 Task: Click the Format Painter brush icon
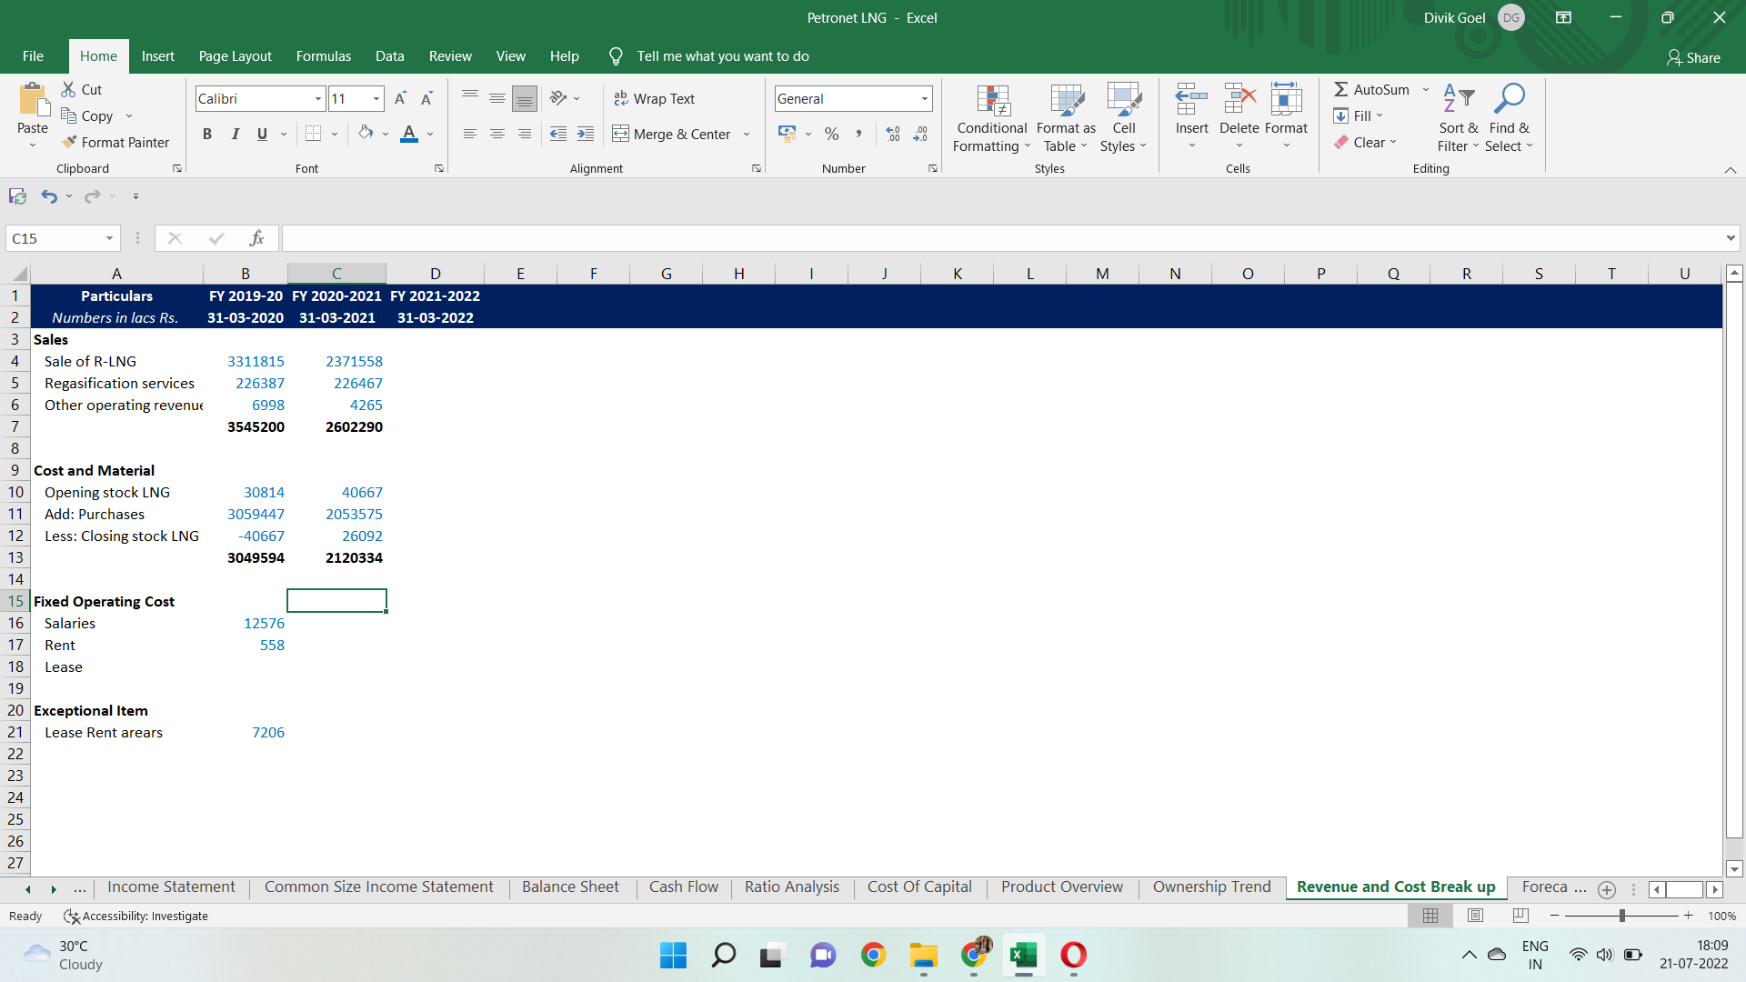coord(69,142)
